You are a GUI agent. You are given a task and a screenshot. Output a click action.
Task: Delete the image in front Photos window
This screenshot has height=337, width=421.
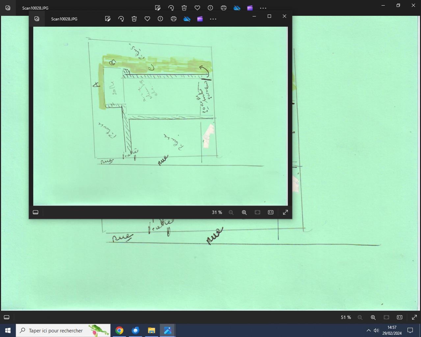coord(134,19)
